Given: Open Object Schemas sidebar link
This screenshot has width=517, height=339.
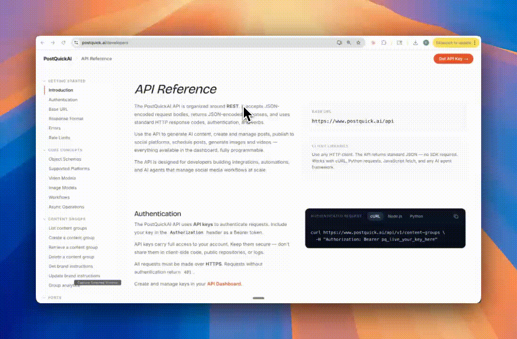Looking at the screenshot, I should (x=65, y=159).
